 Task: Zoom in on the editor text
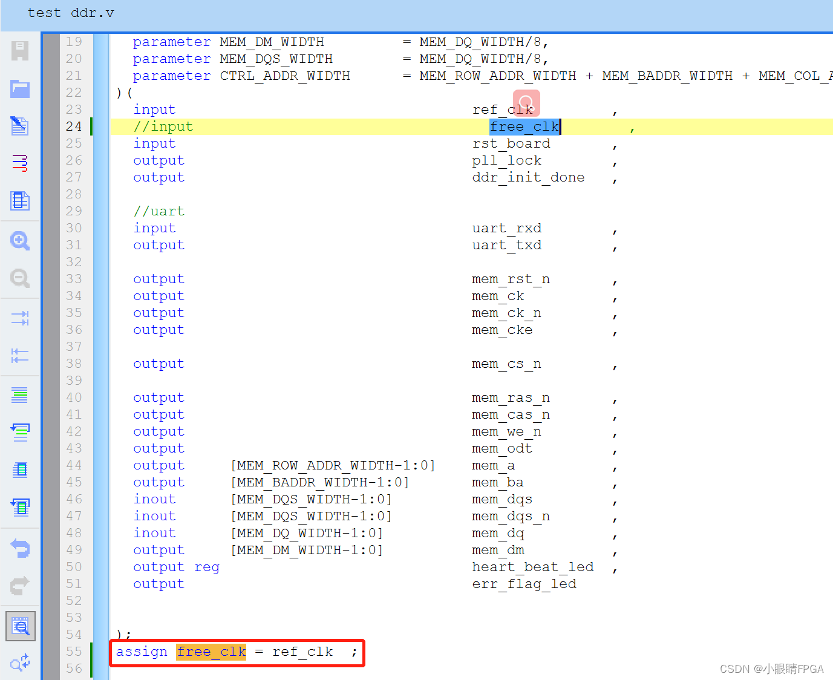[20, 241]
